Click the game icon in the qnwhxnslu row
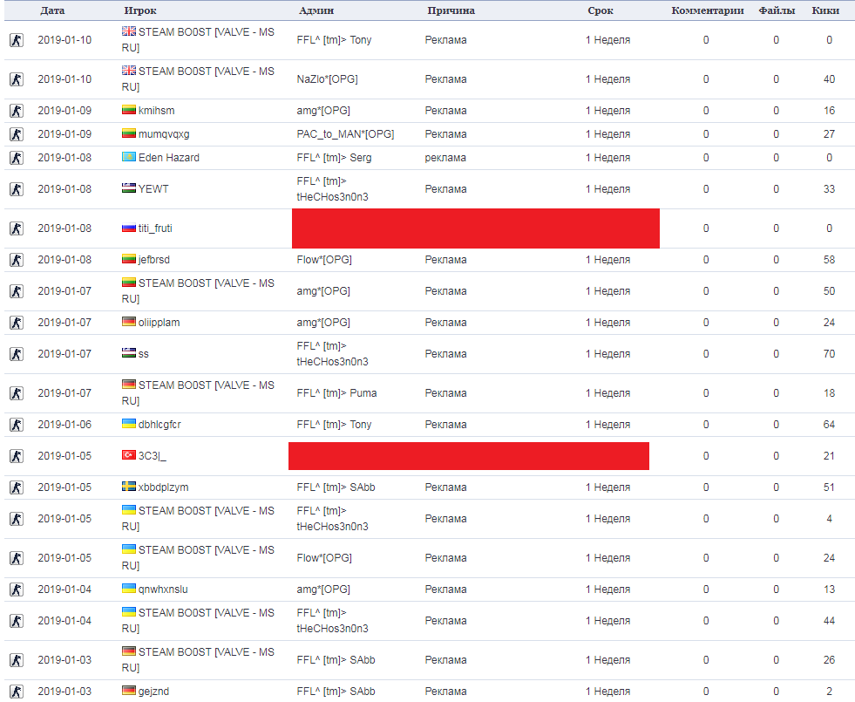The width and height of the screenshot is (855, 702). [17, 590]
